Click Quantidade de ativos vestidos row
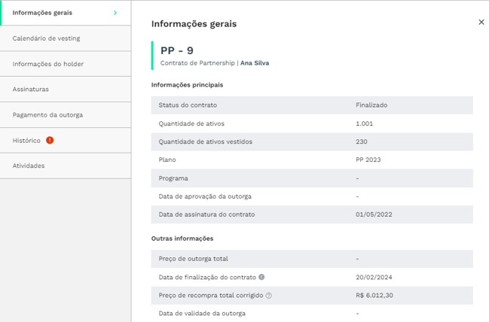Screen dimensions: 489x322 [312, 141]
